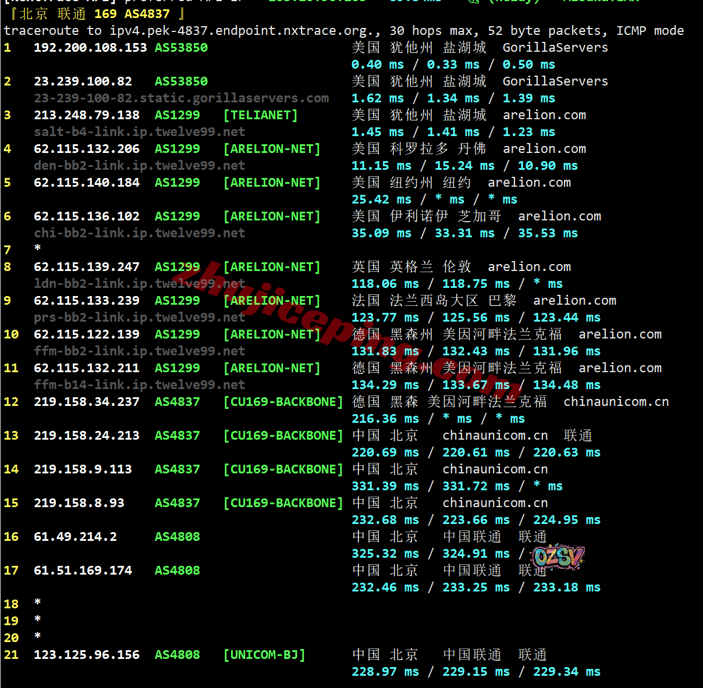This screenshot has width=703, height=688.
Task: Click the [CU169-BACKBONE] tag on hop 13
Action: pos(283,436)
